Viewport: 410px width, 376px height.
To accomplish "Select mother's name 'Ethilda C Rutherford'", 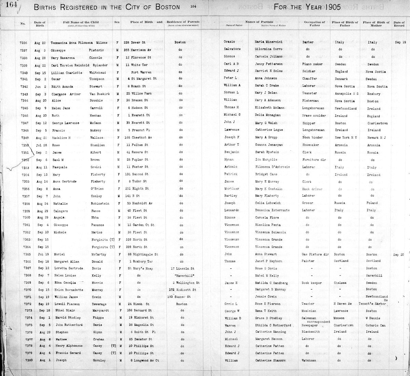I will pyautogui.click(x=273, y=325).
